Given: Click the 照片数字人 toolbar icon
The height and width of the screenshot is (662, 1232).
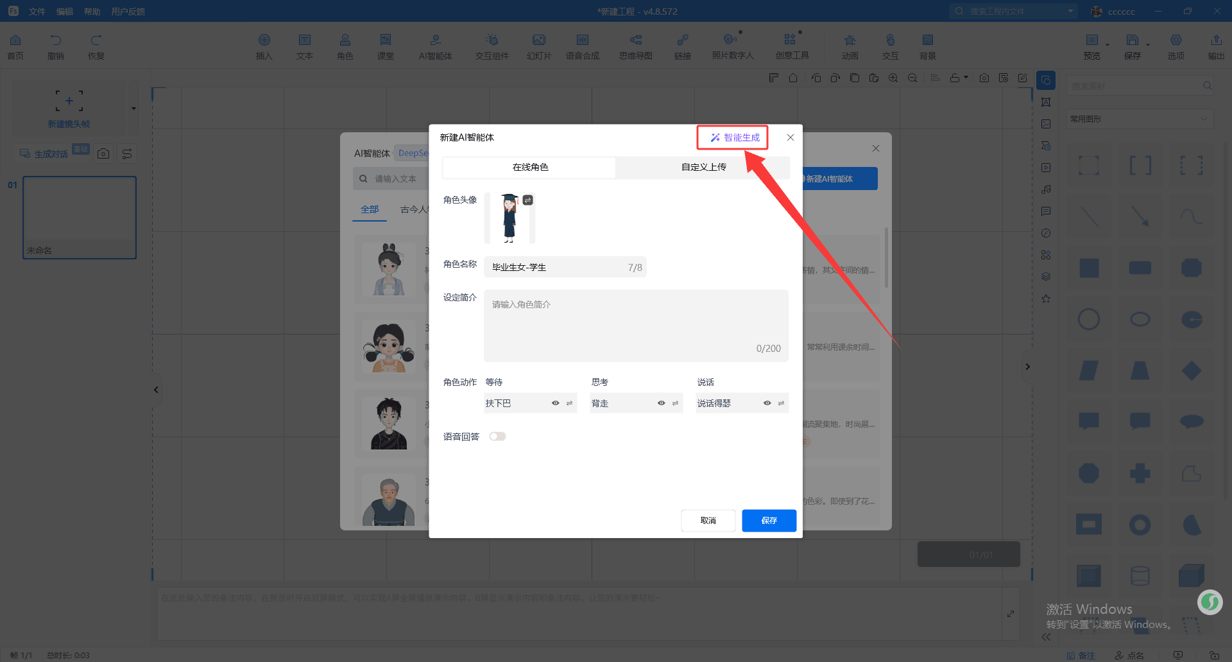Looking at the screenshot, I should (x=732, y=47).
